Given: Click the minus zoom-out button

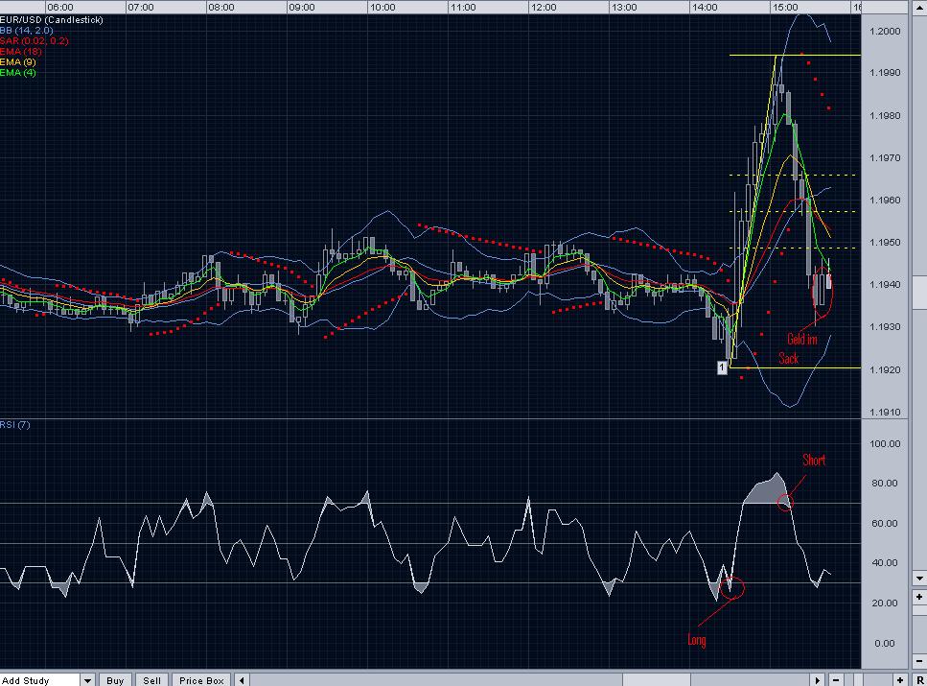Looking at the screenshot, I should tap(838, 679).
